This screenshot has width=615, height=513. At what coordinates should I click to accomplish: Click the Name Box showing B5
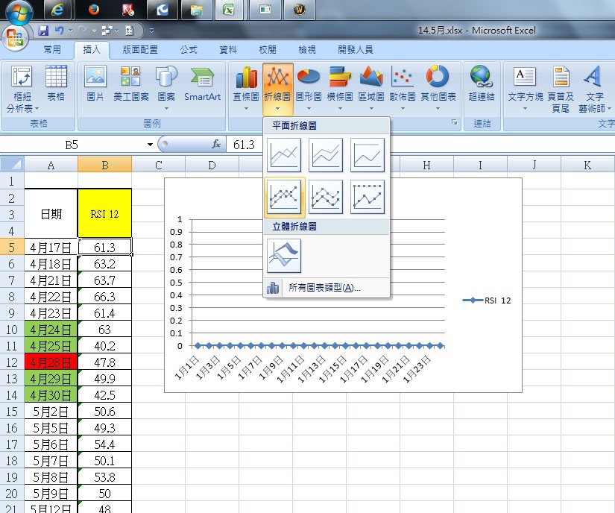72,145
